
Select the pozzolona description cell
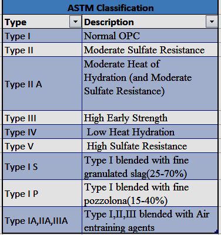click(x=150, y=193)
